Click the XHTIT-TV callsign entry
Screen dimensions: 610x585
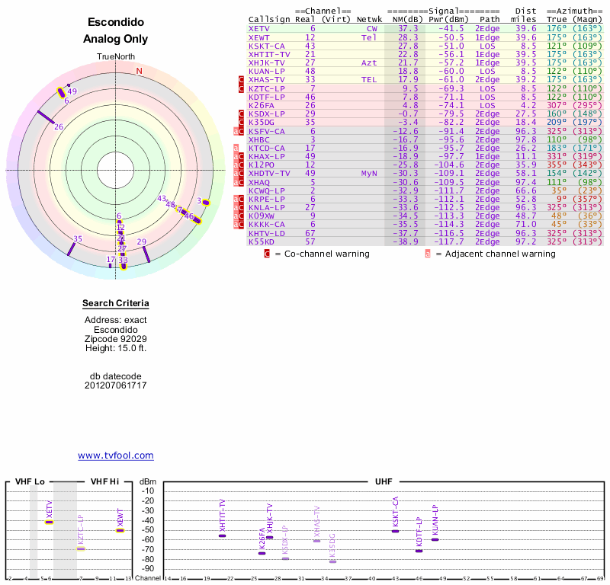point(269,54)
